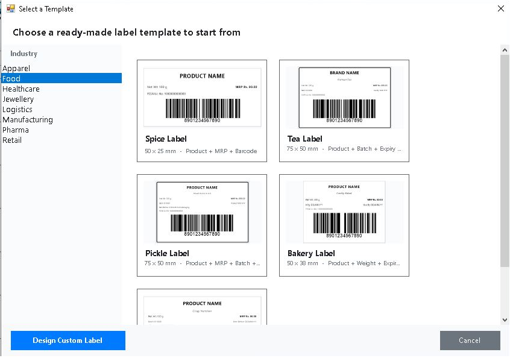Choose the Tea Label template preview
510x358 pixels.
pyautogui.click(x=344, y=98)
